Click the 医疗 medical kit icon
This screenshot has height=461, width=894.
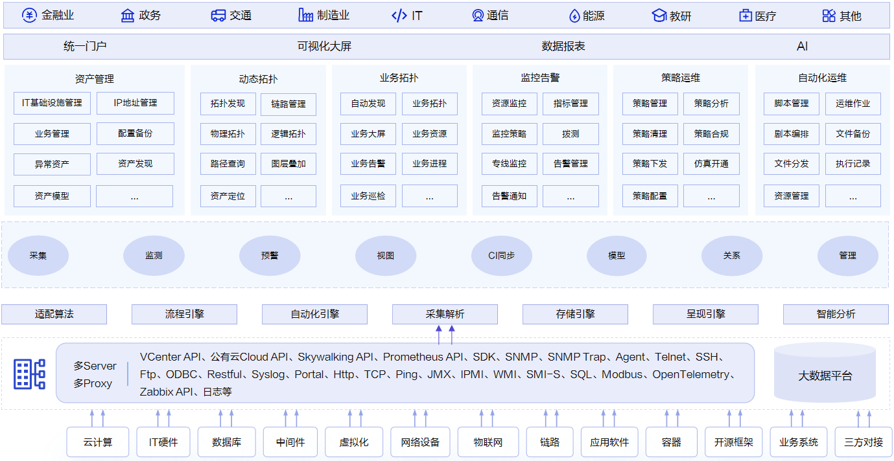(746, 16)
